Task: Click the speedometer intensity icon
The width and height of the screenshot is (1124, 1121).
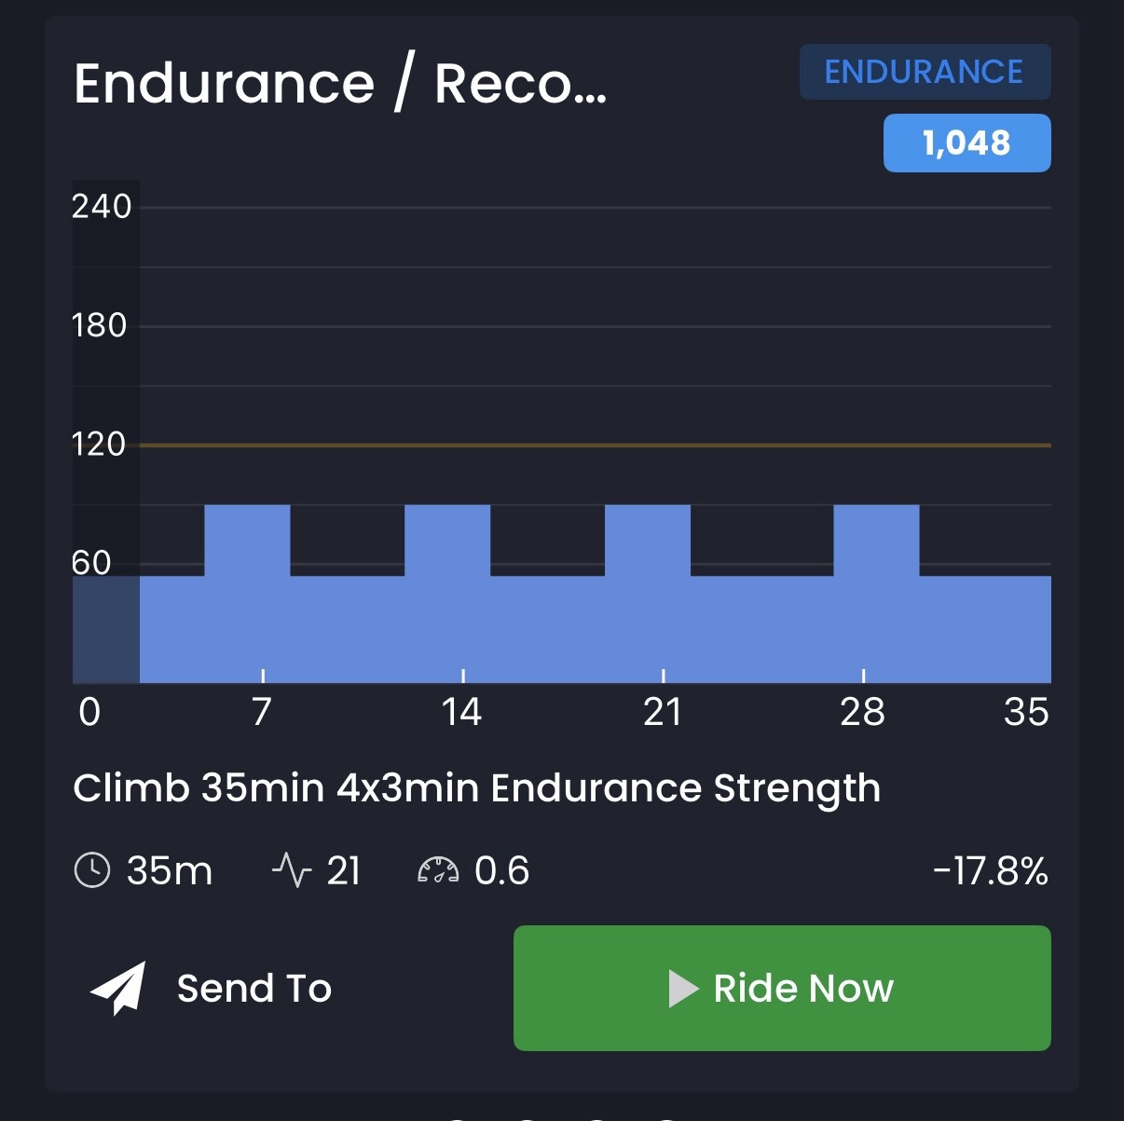Action: click(x=438, y=871)
